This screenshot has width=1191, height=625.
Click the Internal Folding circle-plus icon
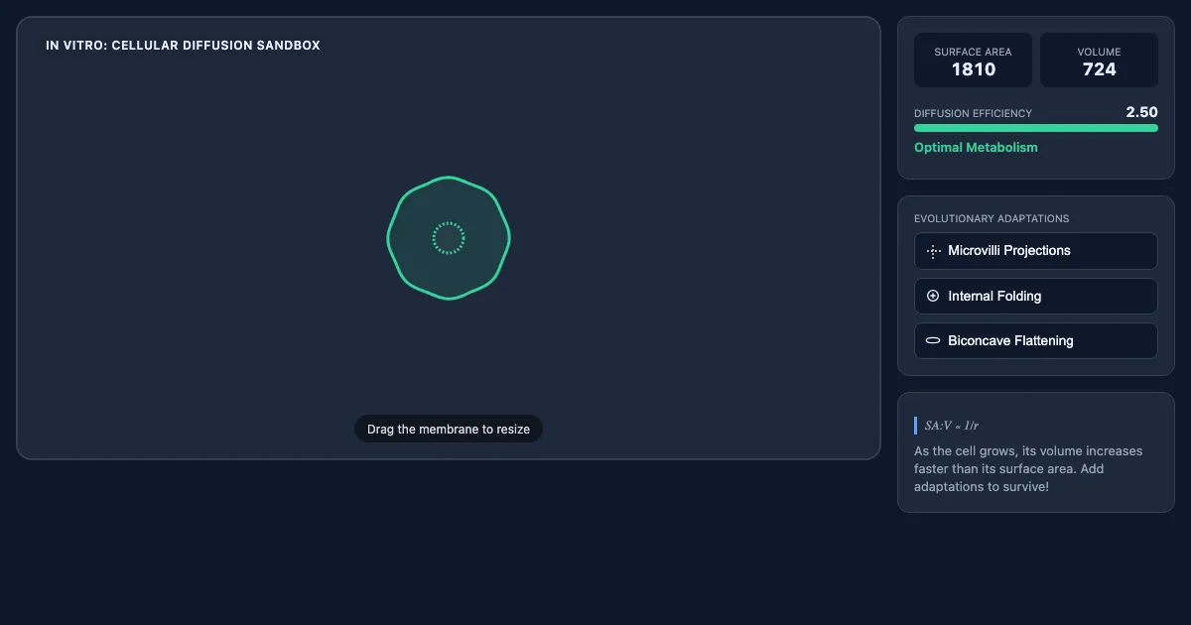(933, 296)
